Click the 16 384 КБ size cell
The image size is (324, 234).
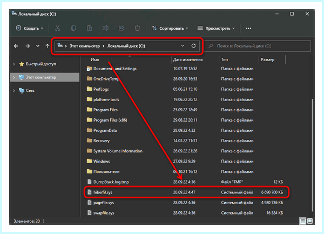275,213
